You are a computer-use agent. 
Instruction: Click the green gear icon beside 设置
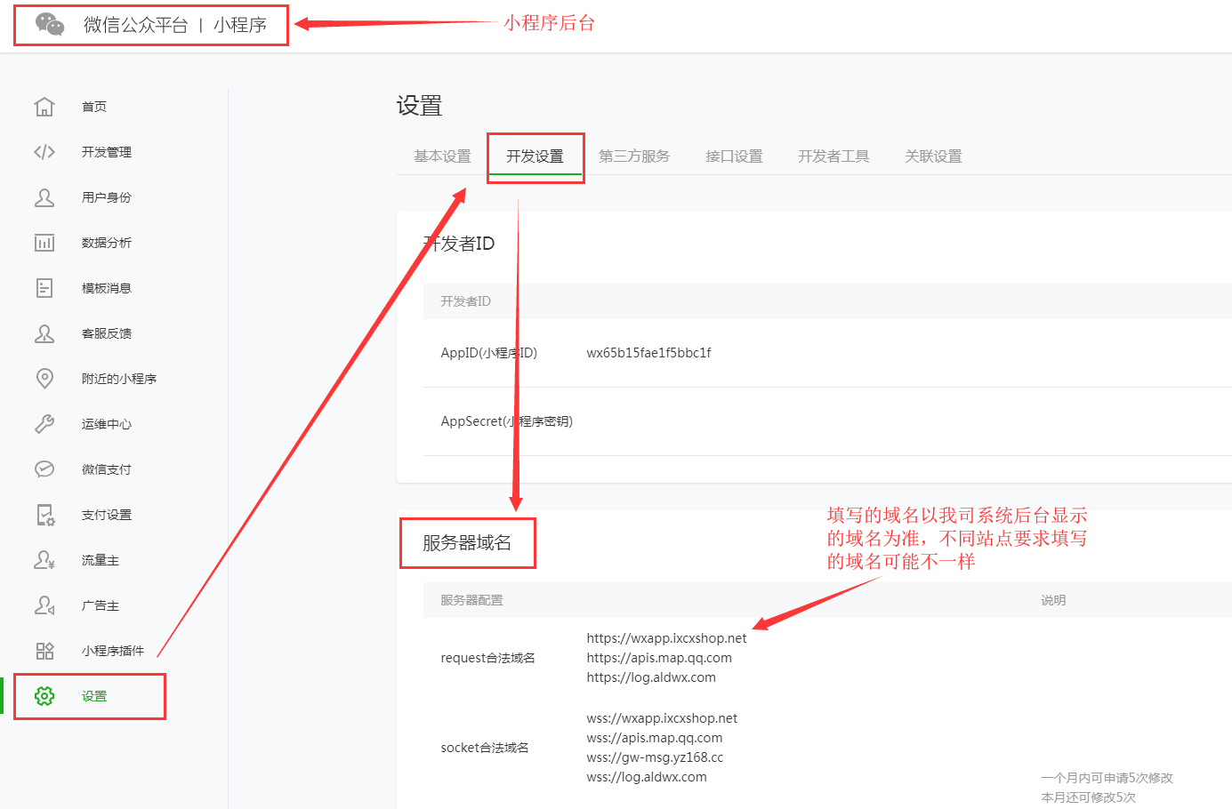pos(44,696)
